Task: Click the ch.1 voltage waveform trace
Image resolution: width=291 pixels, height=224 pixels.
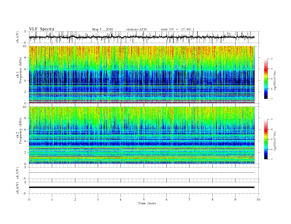Action: [141, 37]
